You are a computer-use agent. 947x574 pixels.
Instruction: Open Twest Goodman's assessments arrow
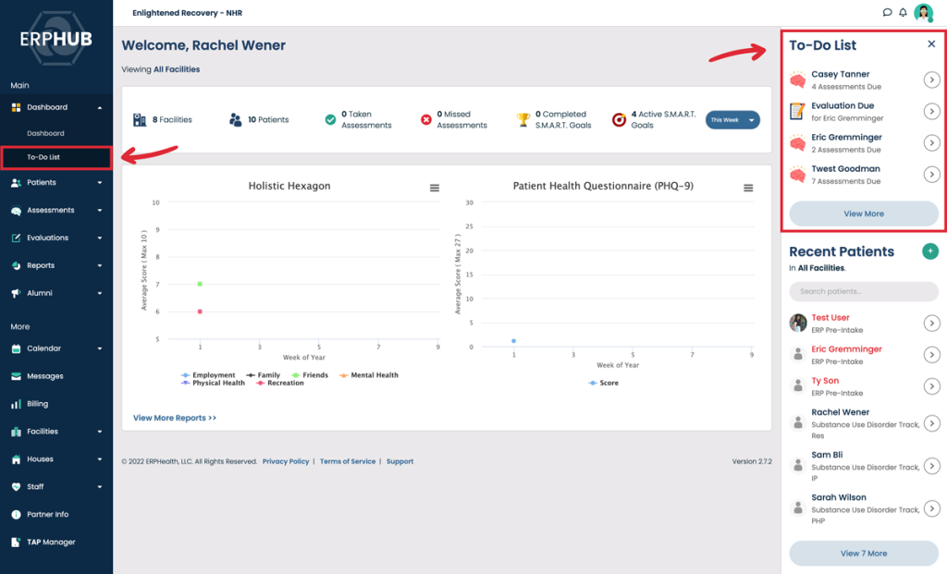[x=931, y=175]
